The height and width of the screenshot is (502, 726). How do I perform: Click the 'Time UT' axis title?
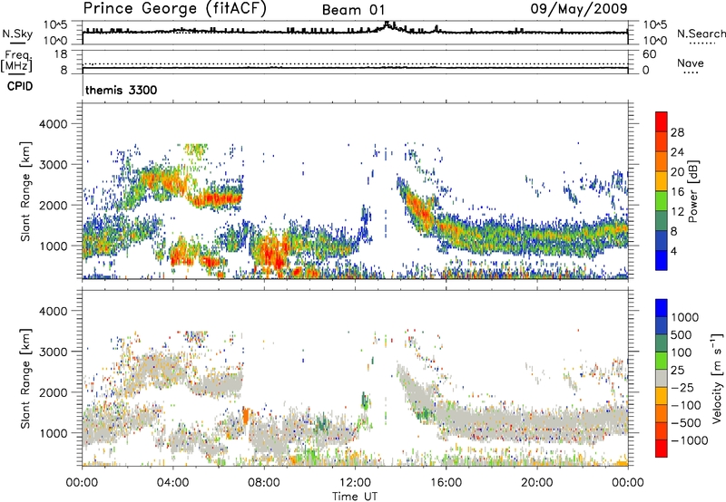355,497
